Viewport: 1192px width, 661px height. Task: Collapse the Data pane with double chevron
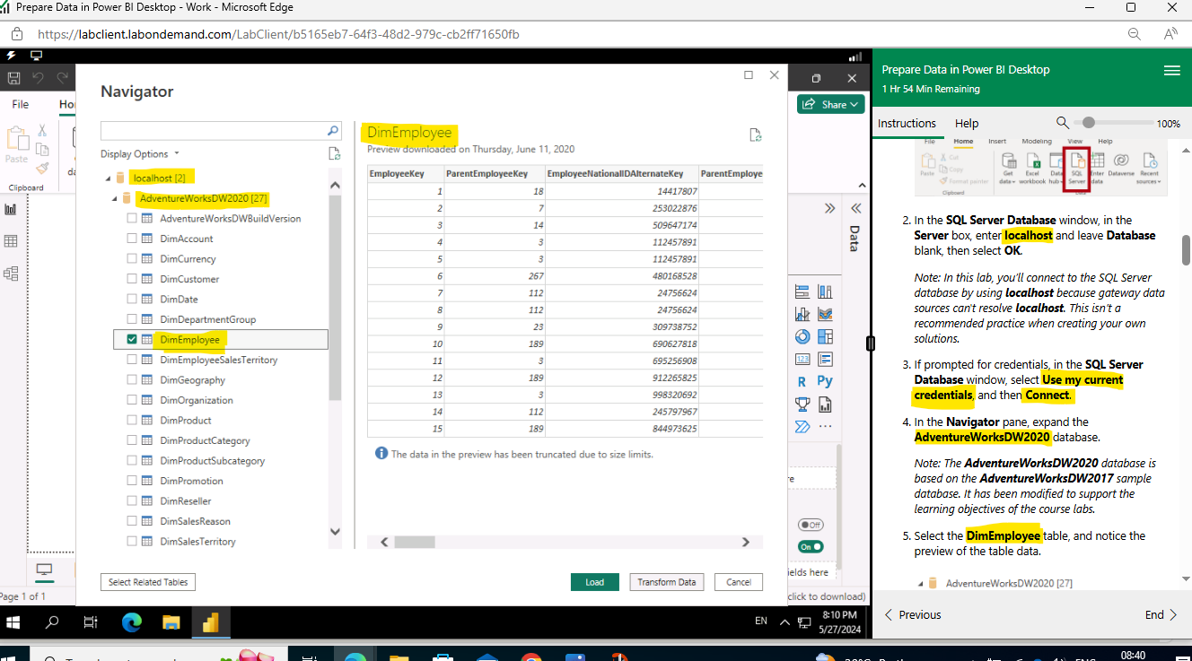[x=855, y=208]
